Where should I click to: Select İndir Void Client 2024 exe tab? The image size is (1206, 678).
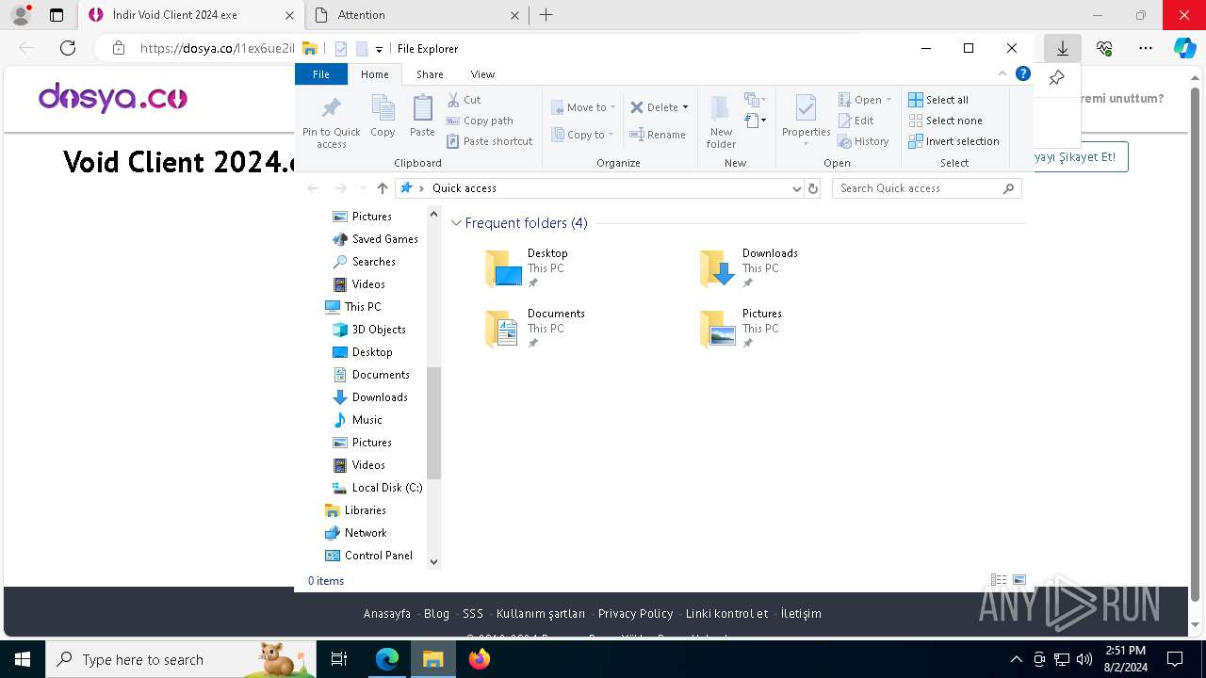(191, 15)
